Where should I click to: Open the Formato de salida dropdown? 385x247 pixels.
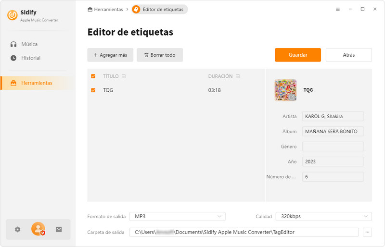pyautogui.click(x=177, y=216)
